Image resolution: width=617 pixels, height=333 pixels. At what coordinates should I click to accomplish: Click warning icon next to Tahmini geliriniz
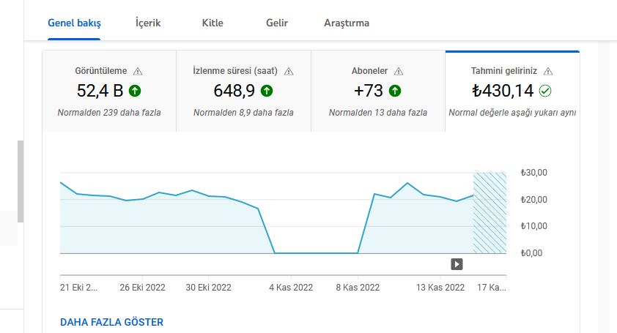(x=548, y=71)
